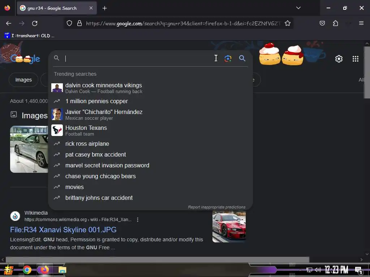Choose the 'movies' trending suggestion
This screenshot has height=277, width=370.
tap(150, 187)
